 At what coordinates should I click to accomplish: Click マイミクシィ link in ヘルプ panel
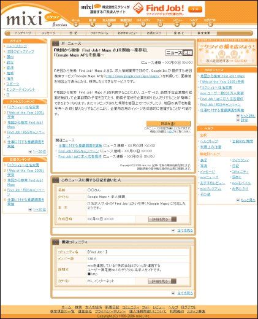[240, 160]
